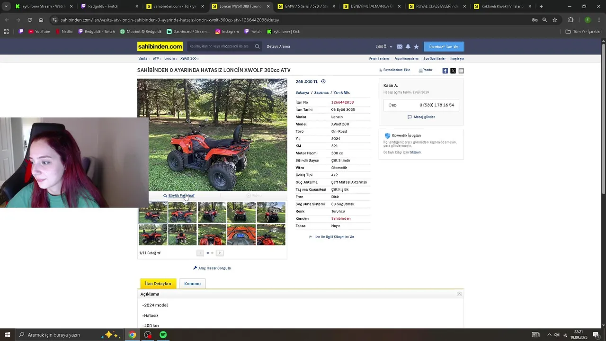Select the İlan Detayları tab
This screenshot has height=341, width=606.
pos(158,284)
